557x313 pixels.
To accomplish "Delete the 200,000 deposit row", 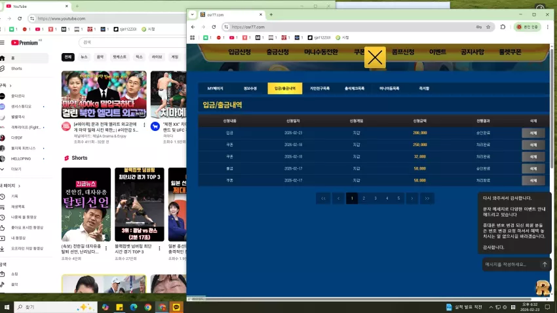I will (533, 133).
